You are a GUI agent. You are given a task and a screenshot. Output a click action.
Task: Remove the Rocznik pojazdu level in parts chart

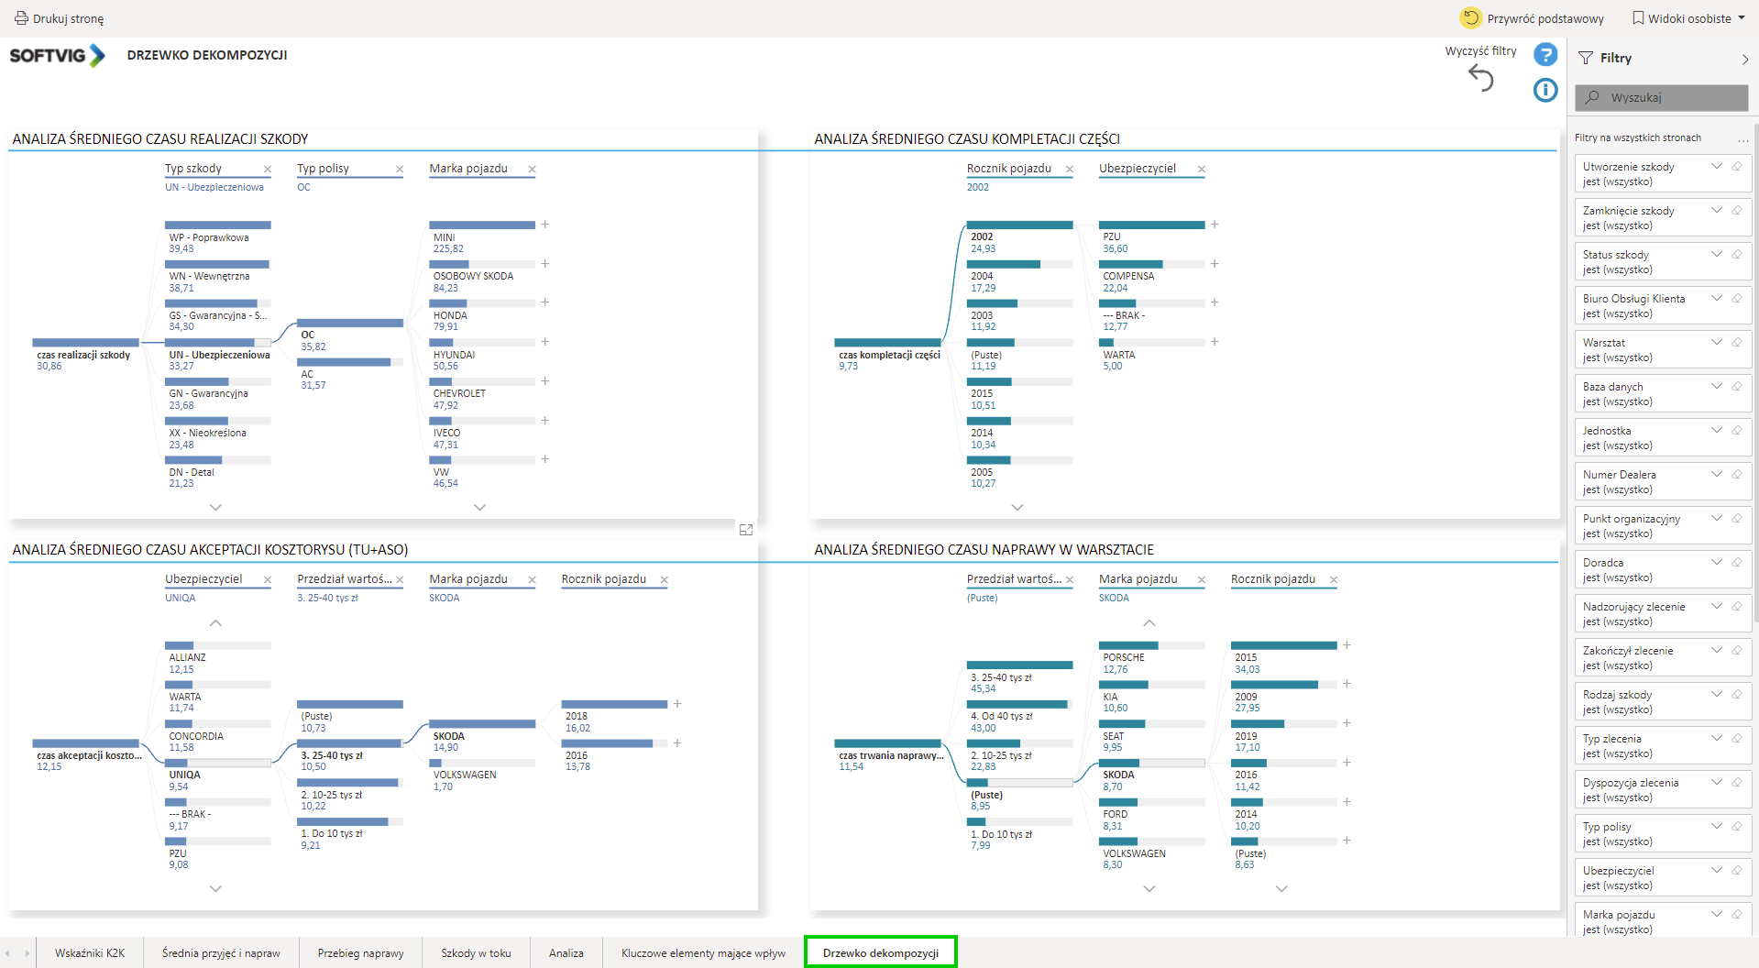(x=1070, y=170)
